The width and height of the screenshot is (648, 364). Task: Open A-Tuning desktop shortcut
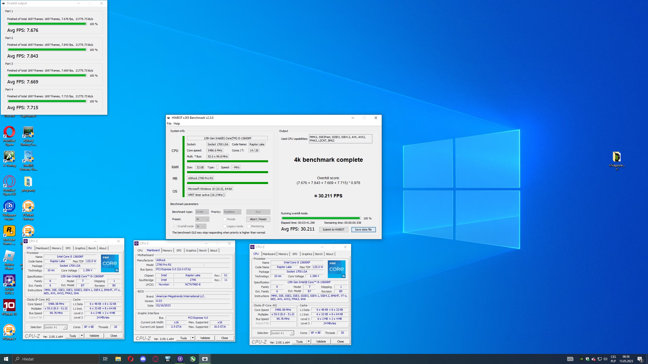pyautogui.click(x=9, y=159)
